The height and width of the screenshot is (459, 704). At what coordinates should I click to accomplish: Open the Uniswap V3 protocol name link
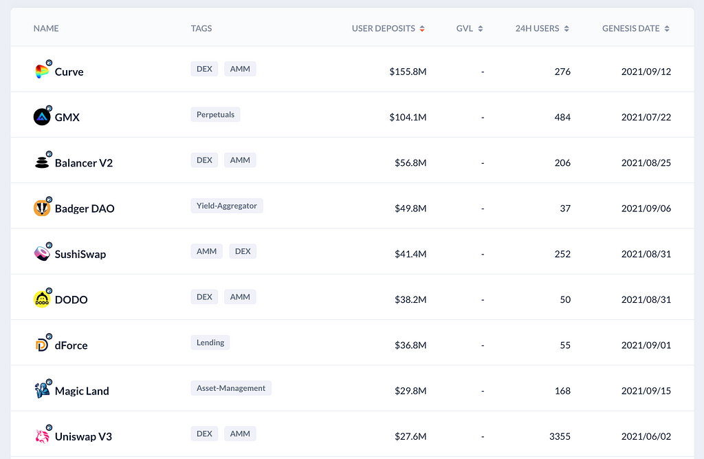click(x=83, y=436)
